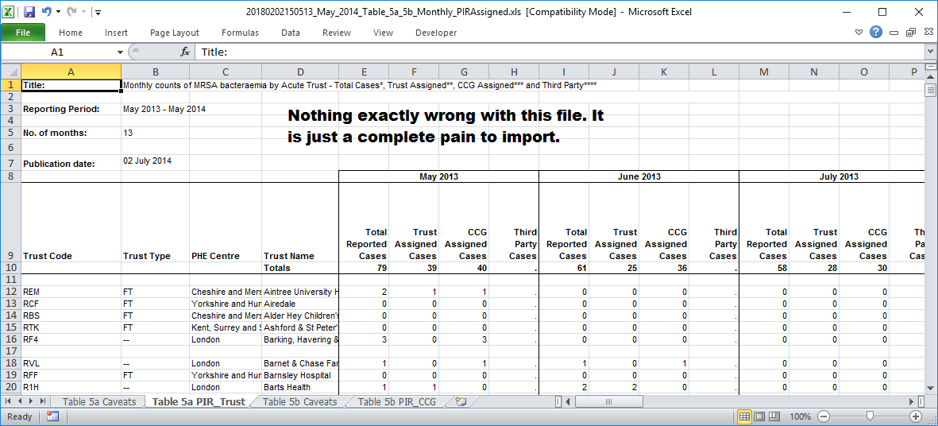938x426 pixels.
Task: Click the formula bar containing Title:
Action: 560,52
